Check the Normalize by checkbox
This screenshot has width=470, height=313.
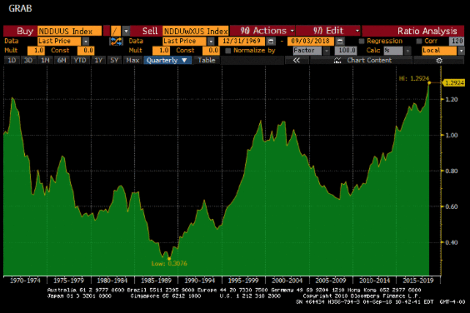[228, 50]
